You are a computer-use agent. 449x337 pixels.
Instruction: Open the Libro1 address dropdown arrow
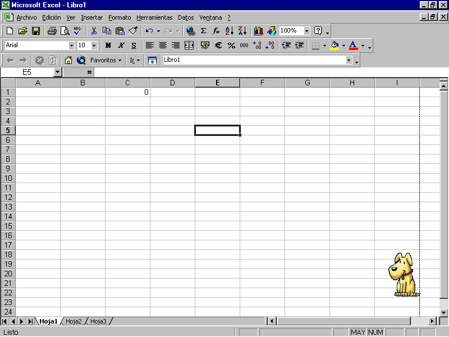pyautogui.click(x=349, y=60)
